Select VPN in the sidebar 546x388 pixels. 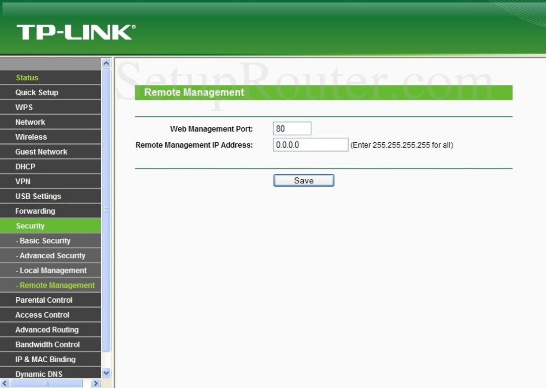51,181
